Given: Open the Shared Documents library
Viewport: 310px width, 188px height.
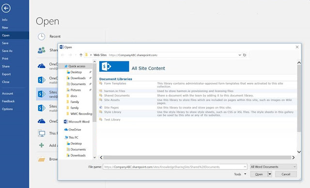Looking at the screenshot, I should 117,96.
